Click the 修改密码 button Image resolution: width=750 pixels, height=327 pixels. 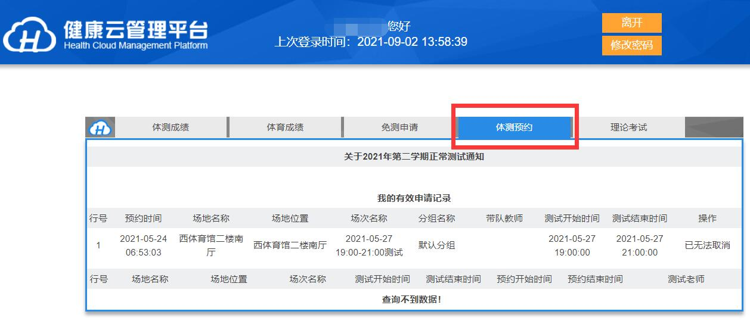[631, 45]
